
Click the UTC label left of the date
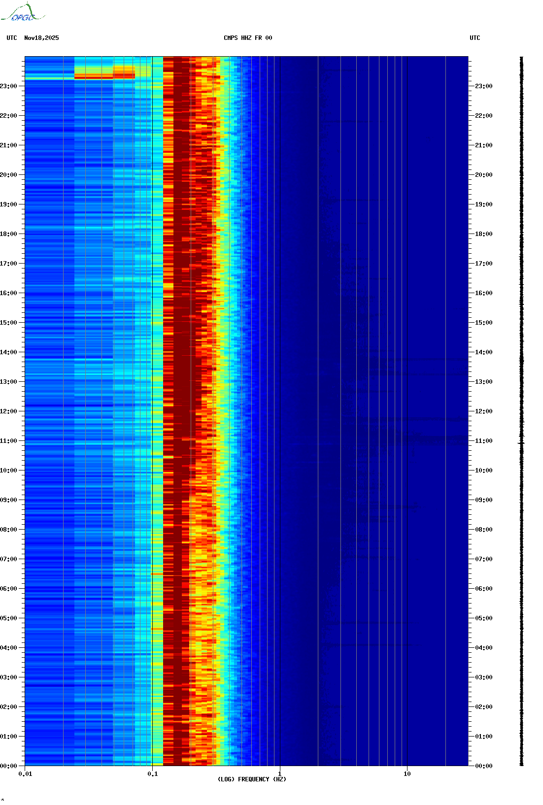tap(12, 38)
